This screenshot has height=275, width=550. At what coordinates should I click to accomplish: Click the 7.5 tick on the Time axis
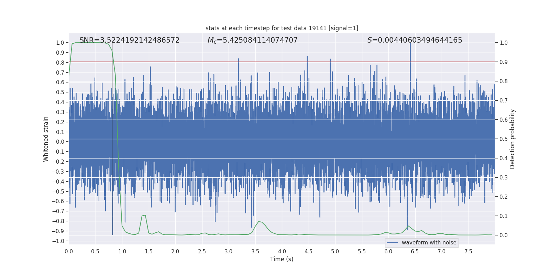468,251
